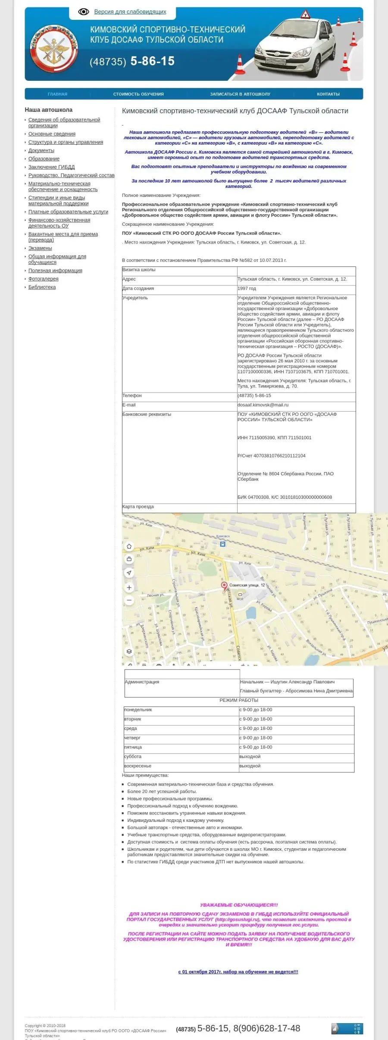
Task: Open the КОНТАКТЫ menu tab
Action: (x=328, y=94)
